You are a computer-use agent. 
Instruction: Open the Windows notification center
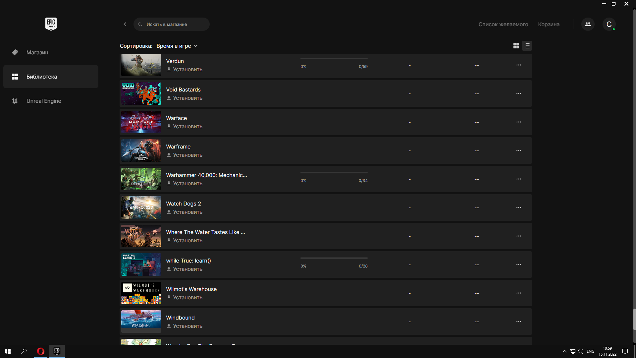(625, 351)
